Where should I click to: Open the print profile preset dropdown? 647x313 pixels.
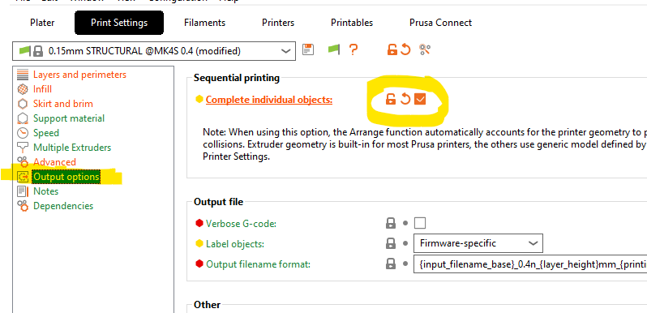click(154, 51)
